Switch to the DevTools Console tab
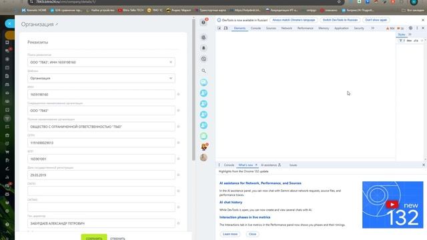The height and width of the screenshot is (240, 427). coord(256,28)
